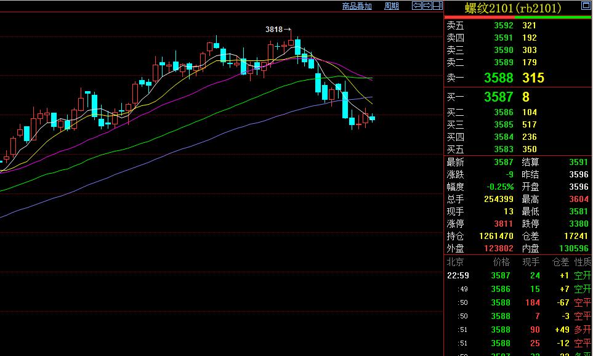
Task: Open the 商品叠加 overlay link
Action: pyautogui.click(x=357, y=6)
